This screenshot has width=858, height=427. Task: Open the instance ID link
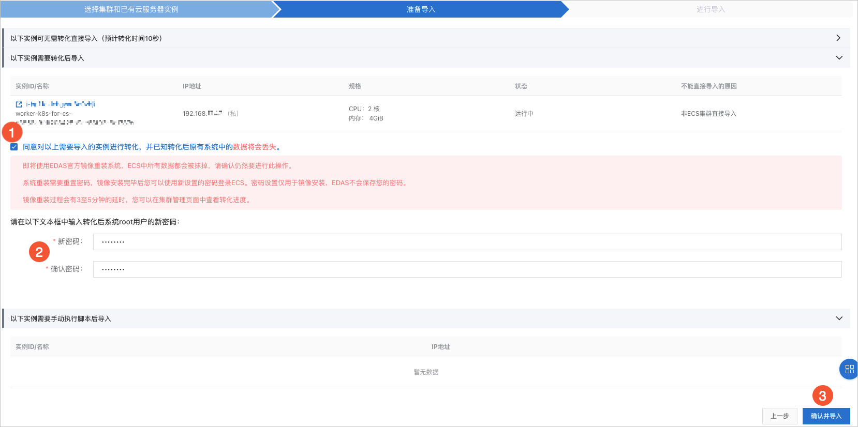tap(61, 104)
